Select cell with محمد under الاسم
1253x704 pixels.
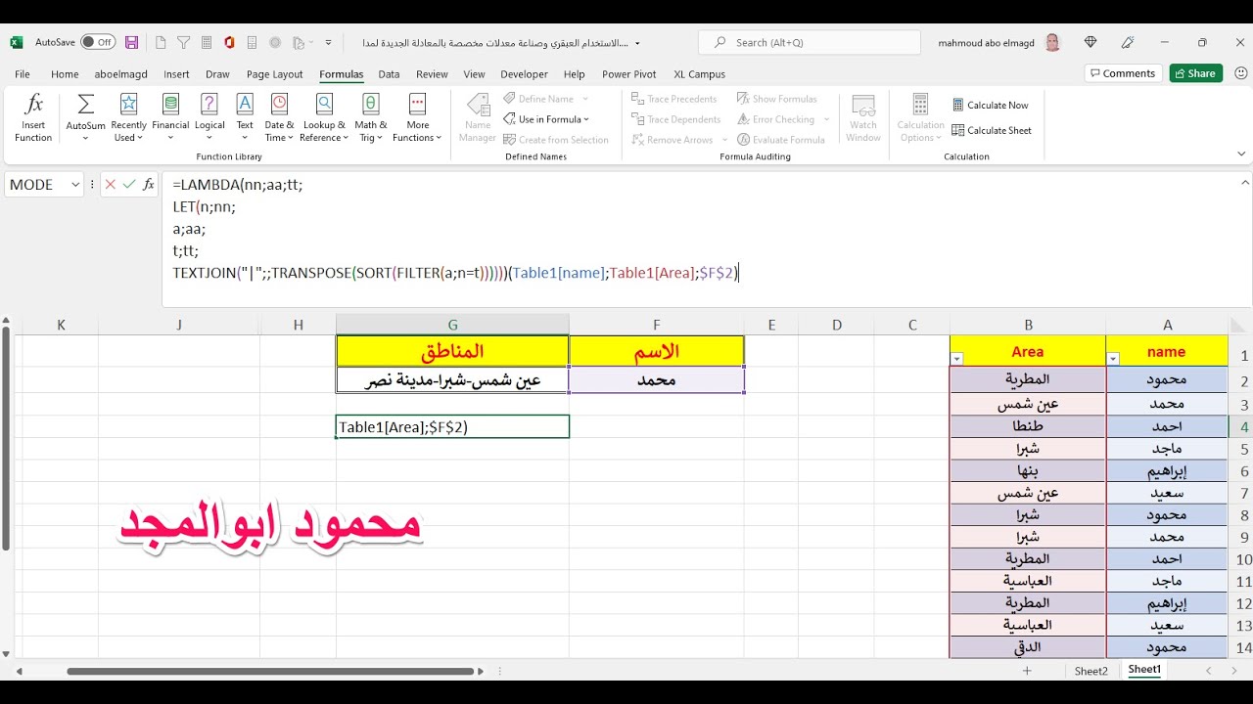tap(656, 380)
